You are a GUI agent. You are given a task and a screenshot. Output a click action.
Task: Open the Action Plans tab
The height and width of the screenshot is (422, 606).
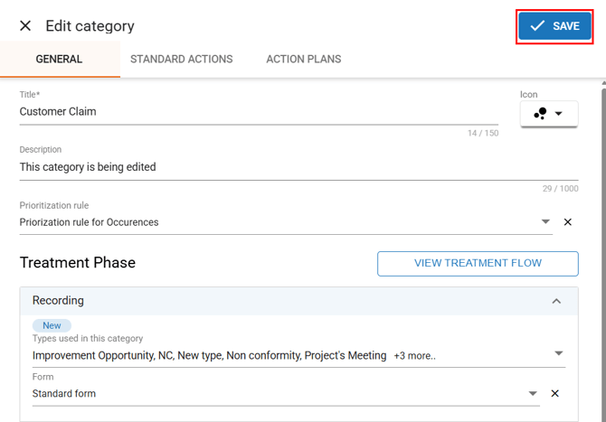pyautogui.click(x=303, y=60)
